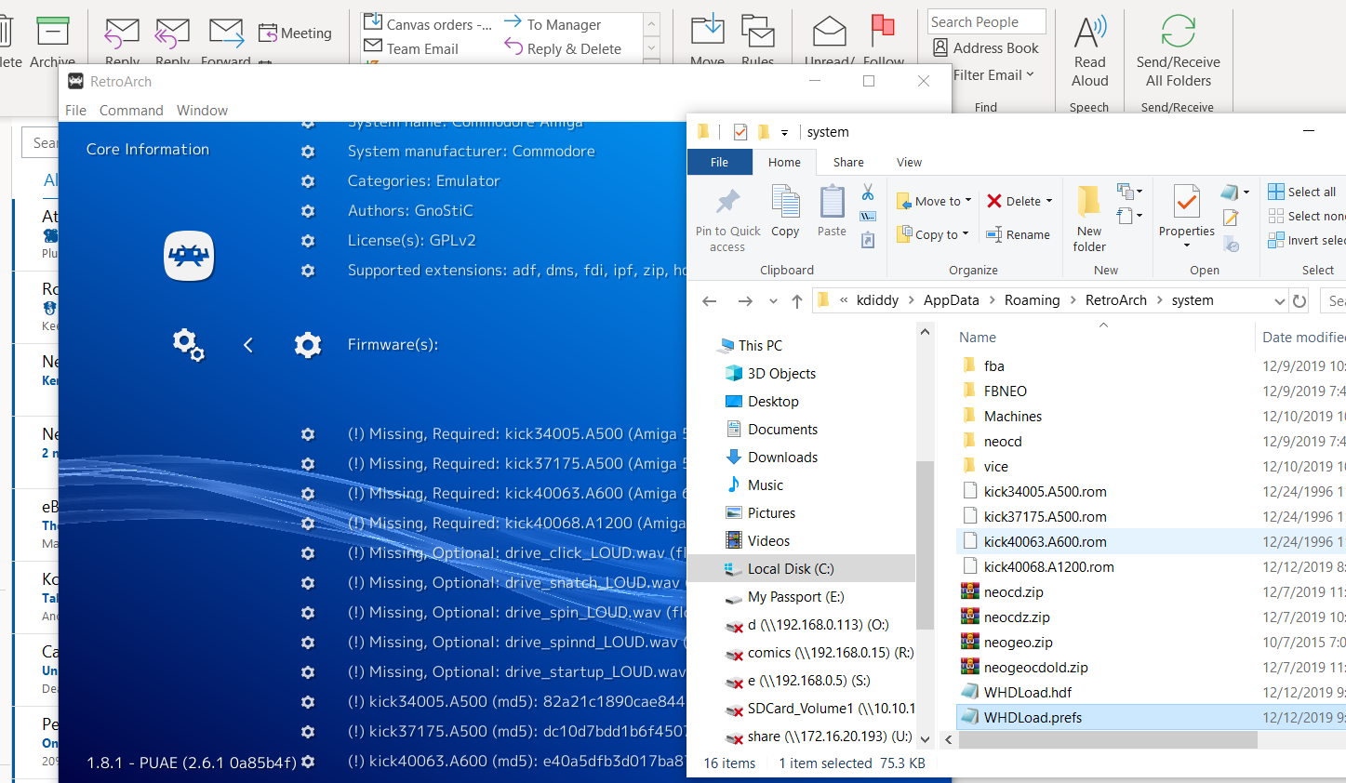Click Rules icon in Outlook ribbon
The height and width of the screenshot is (783, 1346).
(x=758, y=31)
